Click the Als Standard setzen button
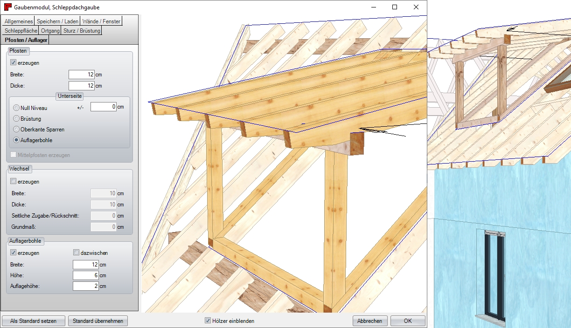Viewport: 571px width, 328px height. click(x=34, y=321)
